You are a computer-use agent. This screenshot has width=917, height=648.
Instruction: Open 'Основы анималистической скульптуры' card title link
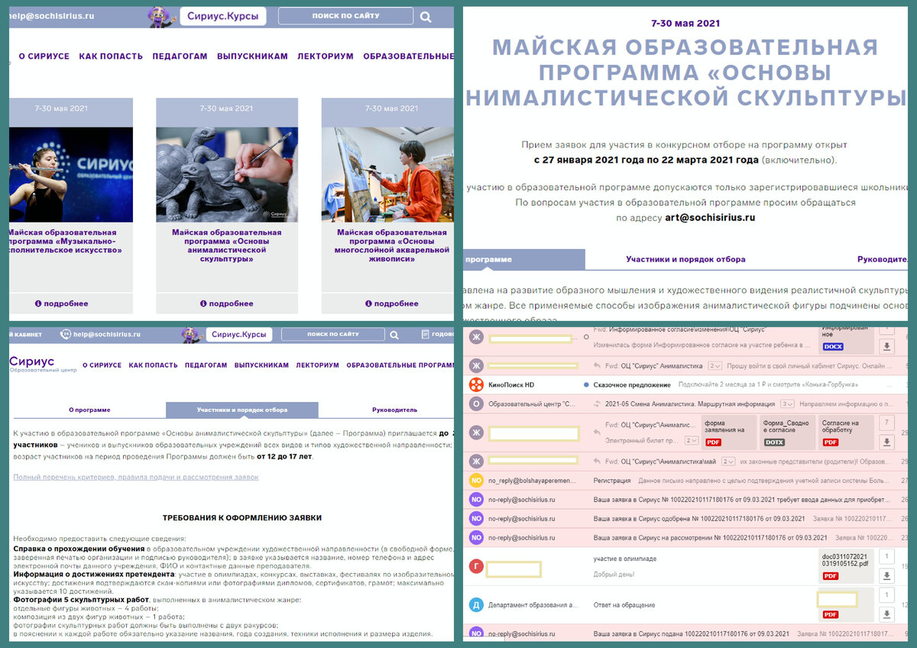pyautogui.click(x=227, y=245)
